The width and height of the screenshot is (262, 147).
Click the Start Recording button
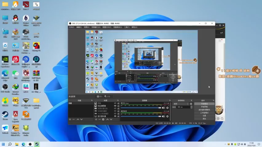[204, 107]
